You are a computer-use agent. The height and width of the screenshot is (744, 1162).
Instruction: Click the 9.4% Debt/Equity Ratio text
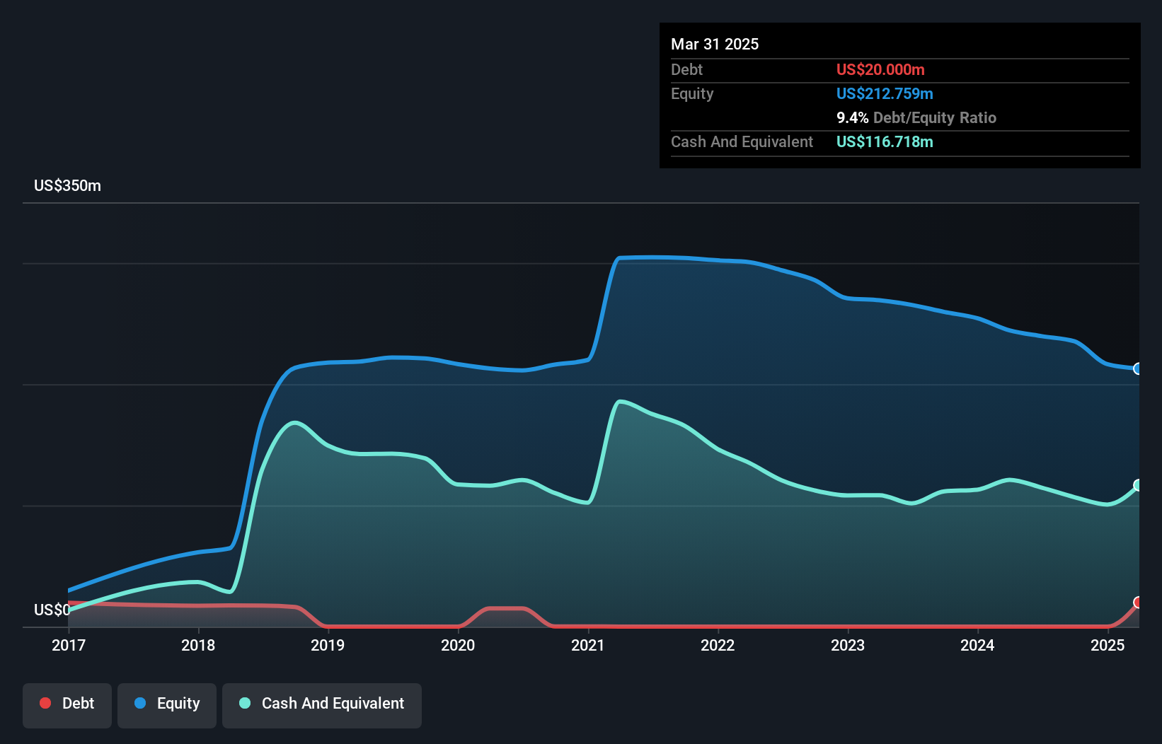coord(916,117)
